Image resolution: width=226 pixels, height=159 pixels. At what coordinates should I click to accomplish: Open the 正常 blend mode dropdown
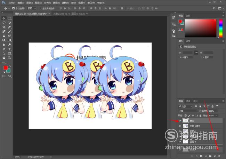[188, 111]
